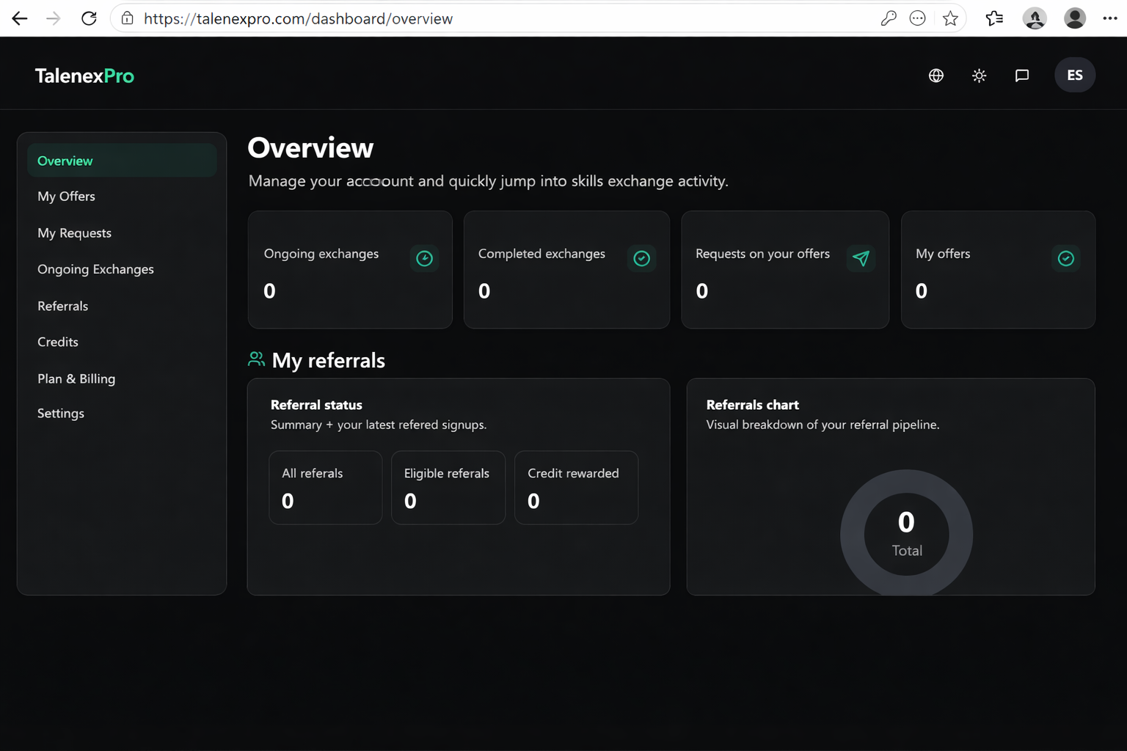Image resolution: width=1127 pixels, height=751 pixels.
Task: Open browser three-dot settings menu
Action: coord(1110,18)
